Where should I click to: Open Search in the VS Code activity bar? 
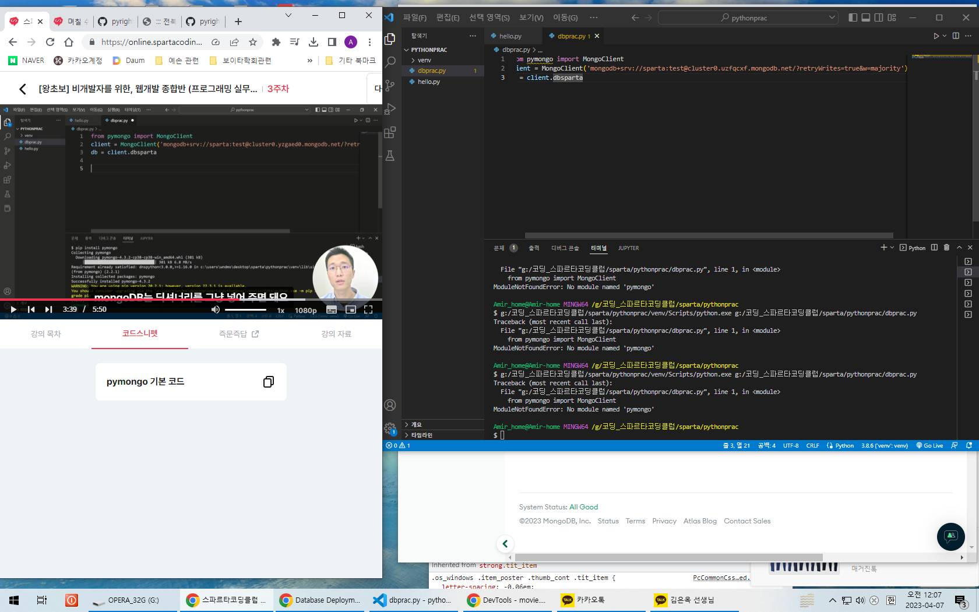(390, 62)
